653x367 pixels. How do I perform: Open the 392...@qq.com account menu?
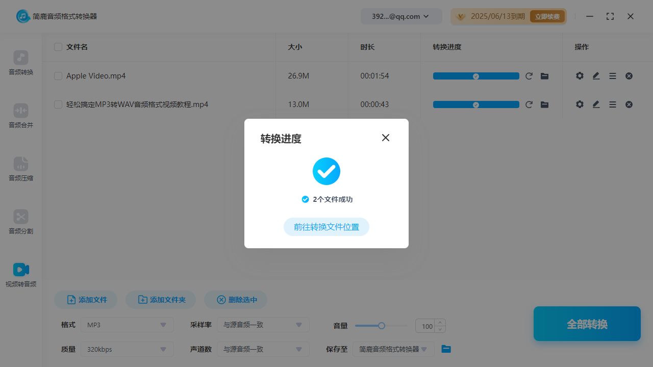tap(401, 16)
